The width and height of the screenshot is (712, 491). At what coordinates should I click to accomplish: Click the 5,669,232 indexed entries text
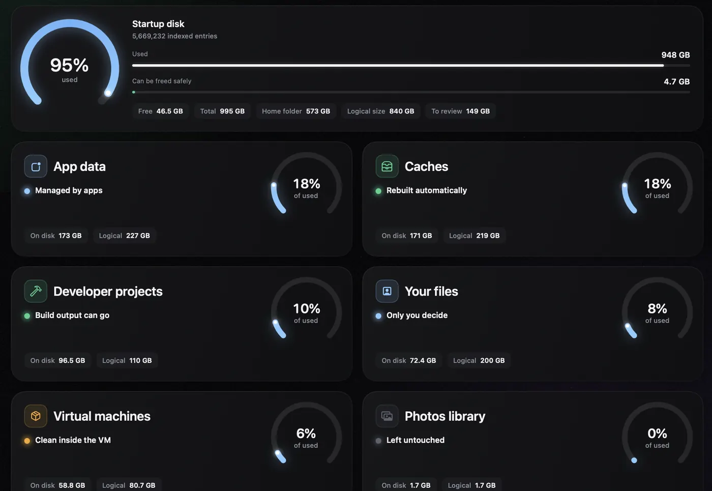point(174,36)
